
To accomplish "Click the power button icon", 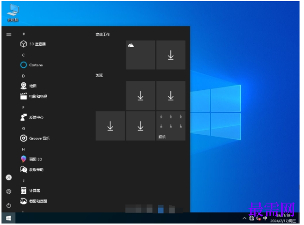I will tap(9, 205).
